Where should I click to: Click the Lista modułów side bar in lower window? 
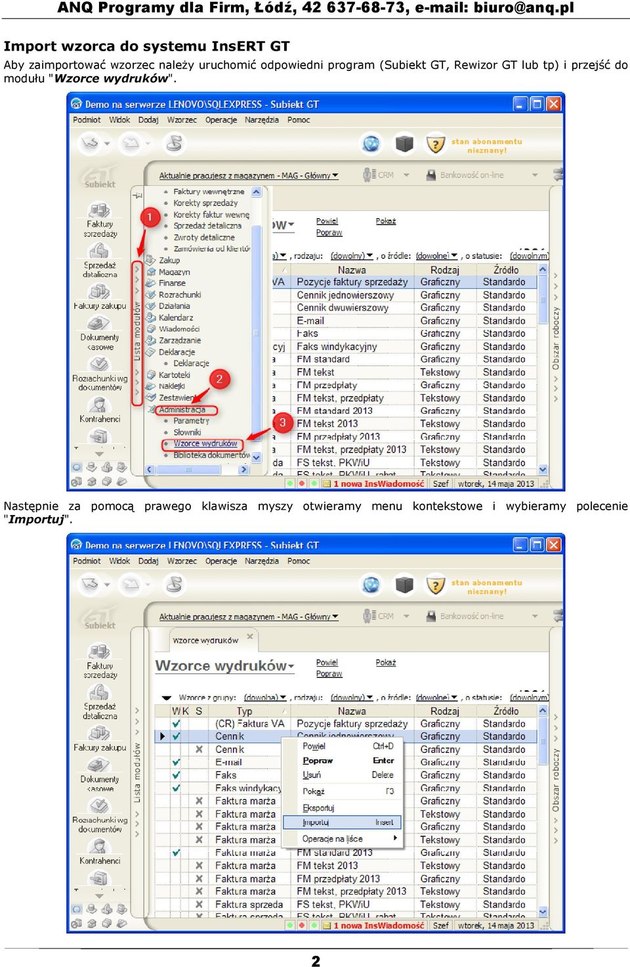pyautogui.click(x=137, y=773)
